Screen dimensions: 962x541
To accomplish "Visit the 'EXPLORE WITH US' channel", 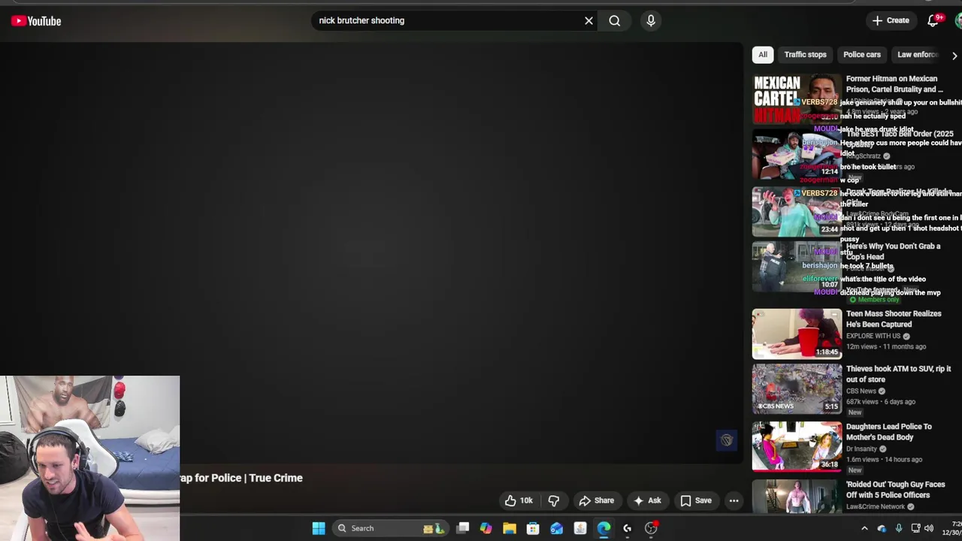I will [x=873, y=337].
